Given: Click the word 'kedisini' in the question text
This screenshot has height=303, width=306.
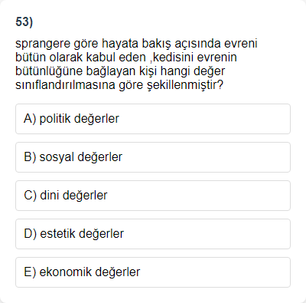Looking at the screenshot, I should (173, 58).
